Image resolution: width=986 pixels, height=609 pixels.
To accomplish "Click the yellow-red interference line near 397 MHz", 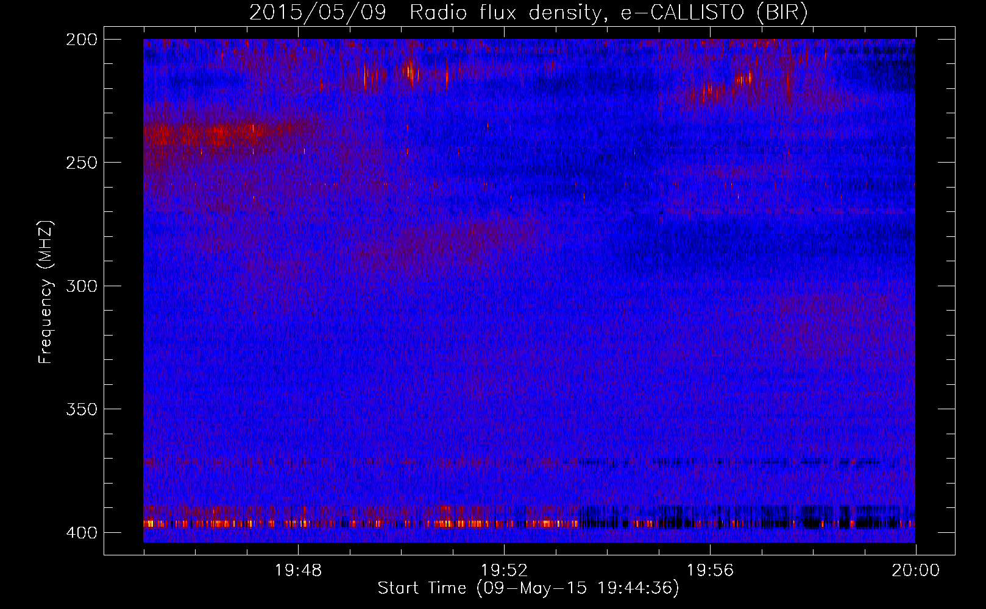I will point(529,523).
